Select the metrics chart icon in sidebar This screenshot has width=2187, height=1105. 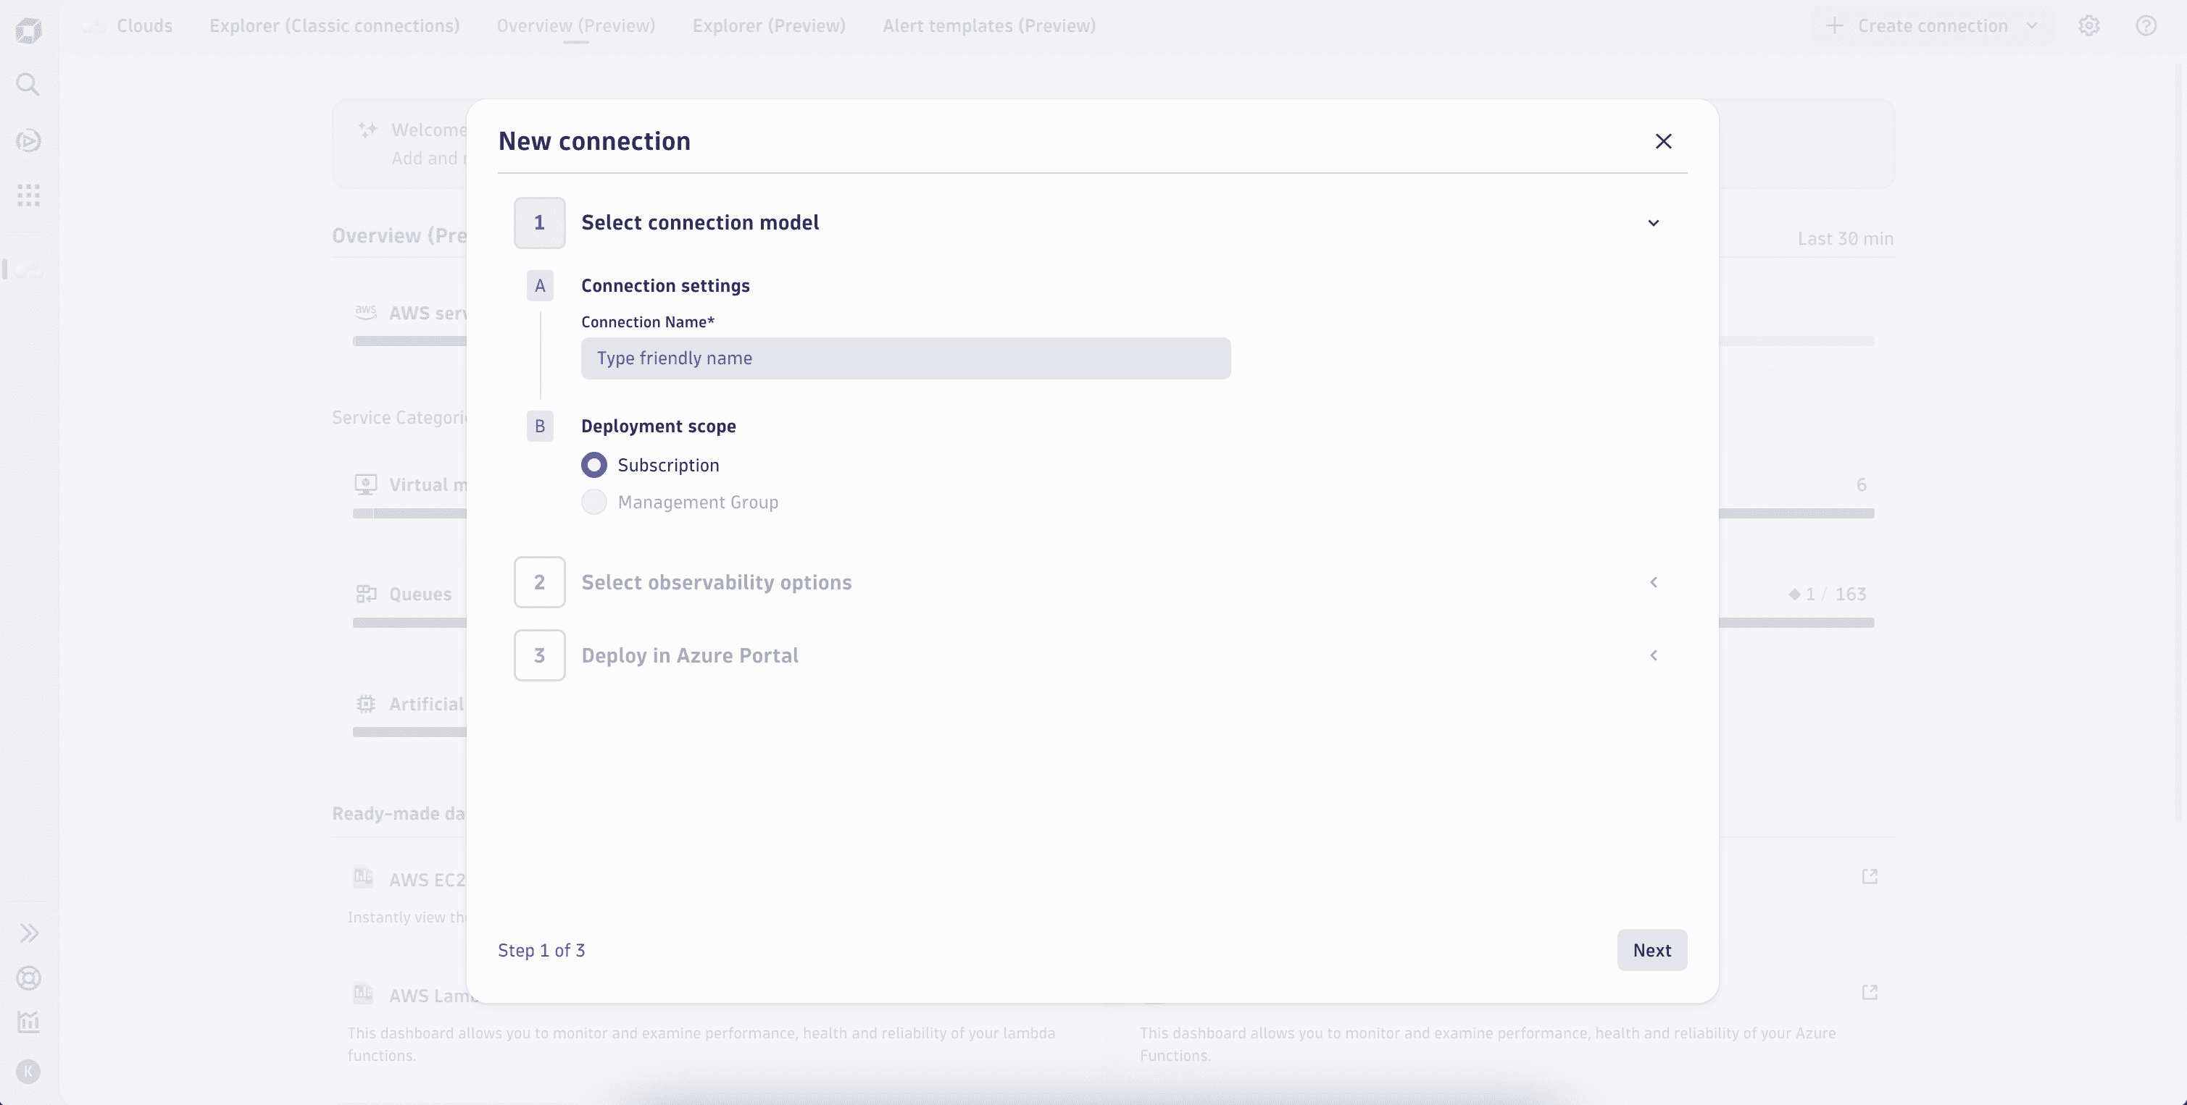pos(28,1022)
